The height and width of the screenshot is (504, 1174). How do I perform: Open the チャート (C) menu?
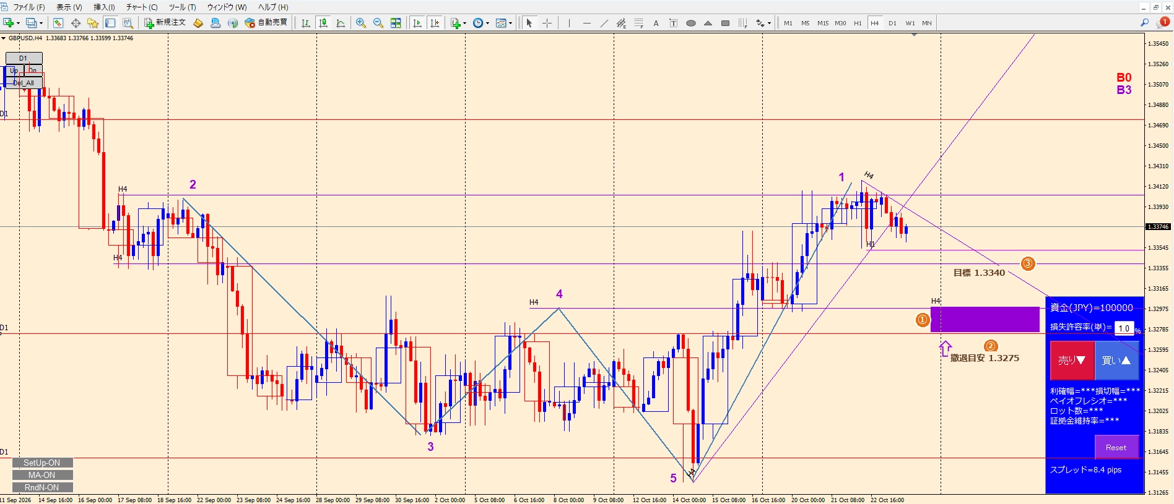(x=142, y=7)
